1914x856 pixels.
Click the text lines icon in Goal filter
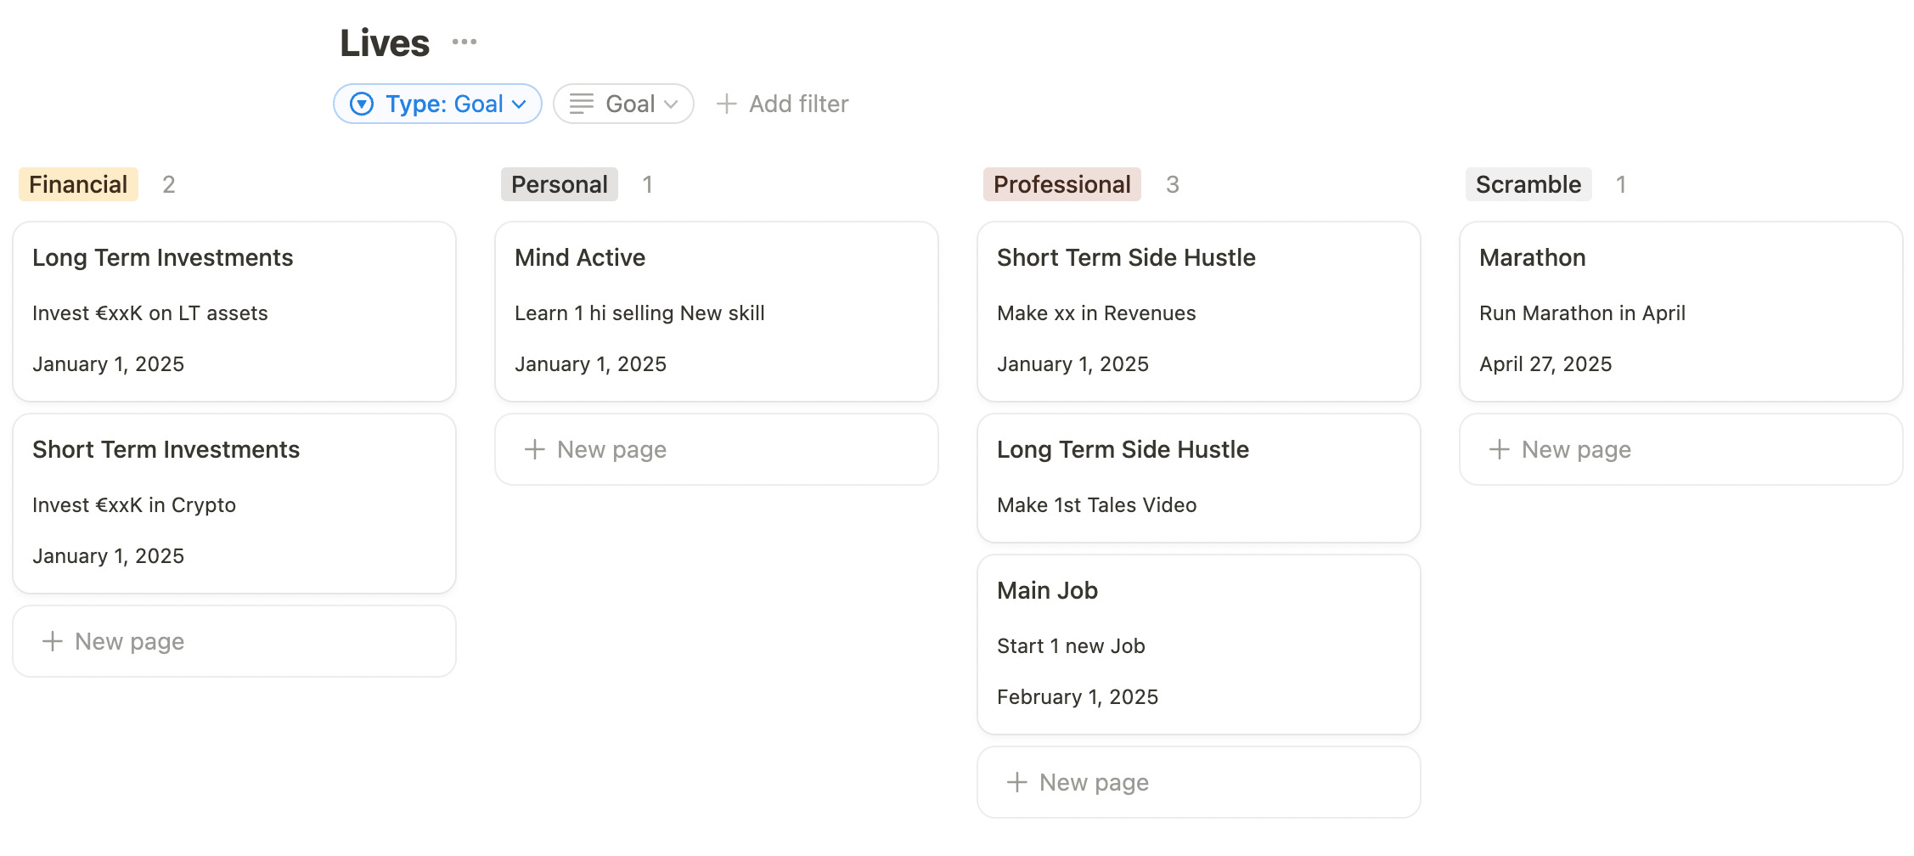coord(582,104)
